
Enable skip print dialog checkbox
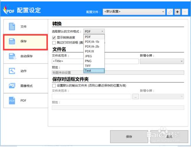coord(54,43)
